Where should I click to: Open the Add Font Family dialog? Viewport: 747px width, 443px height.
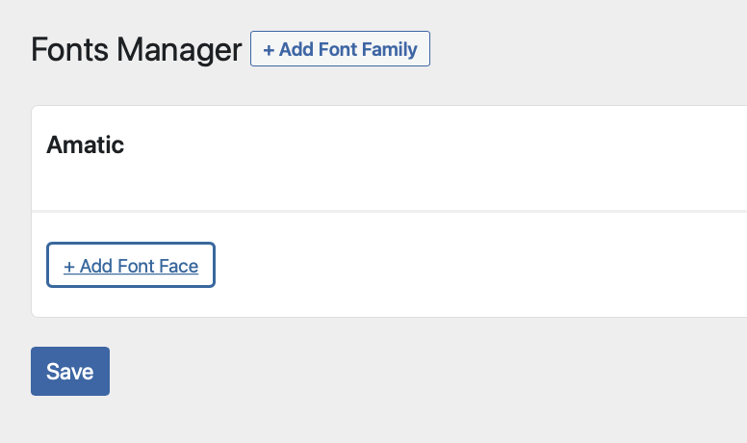click(340, 49)
